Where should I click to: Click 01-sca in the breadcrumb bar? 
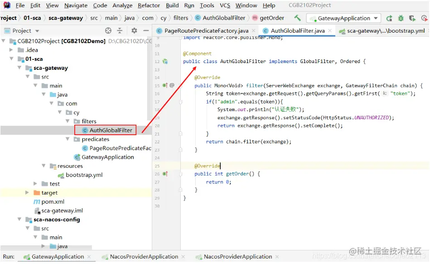32,18
